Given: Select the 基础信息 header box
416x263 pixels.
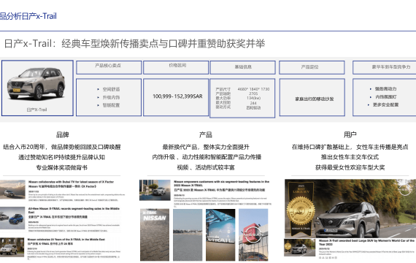Looking at the screenshot, I should click(243, 67).
